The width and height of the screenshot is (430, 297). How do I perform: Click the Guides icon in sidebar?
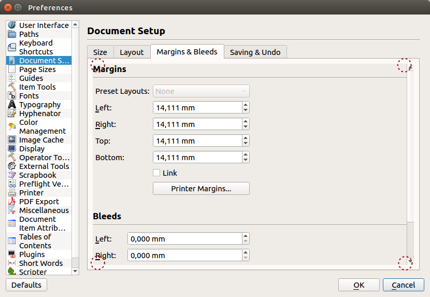pos(12,78)
